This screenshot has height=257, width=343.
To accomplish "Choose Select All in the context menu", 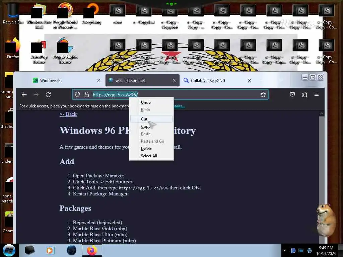I will (151, 156).
